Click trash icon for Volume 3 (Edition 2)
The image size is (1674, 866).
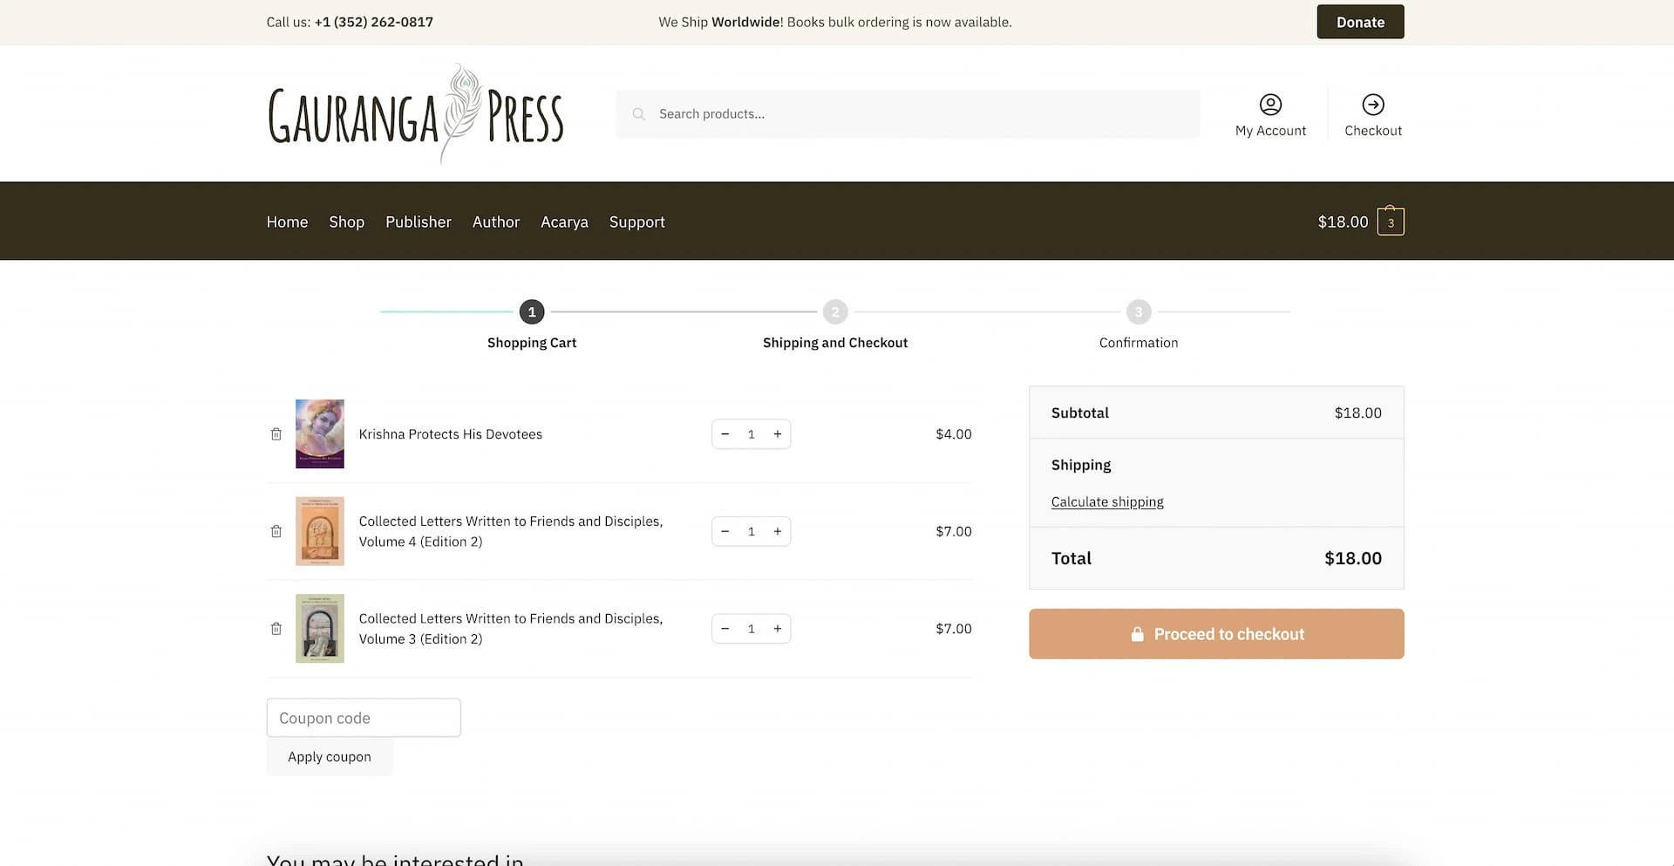click(x=276, y=629)
